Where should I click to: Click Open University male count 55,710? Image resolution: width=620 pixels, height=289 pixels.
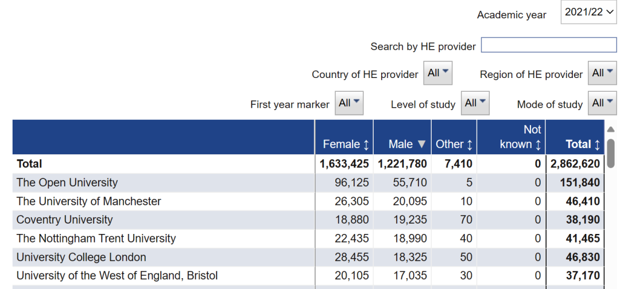click(410, 183)
